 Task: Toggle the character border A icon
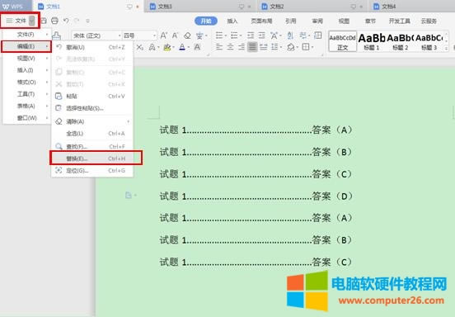tap(197, 47)
